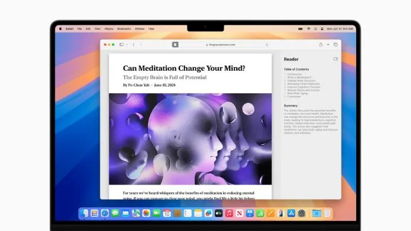Go forward with the forward arrow

point(141,45)
